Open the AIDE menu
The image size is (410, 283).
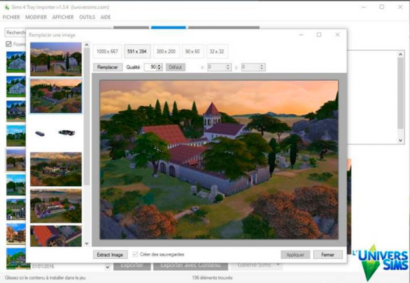tap(106, 17)
